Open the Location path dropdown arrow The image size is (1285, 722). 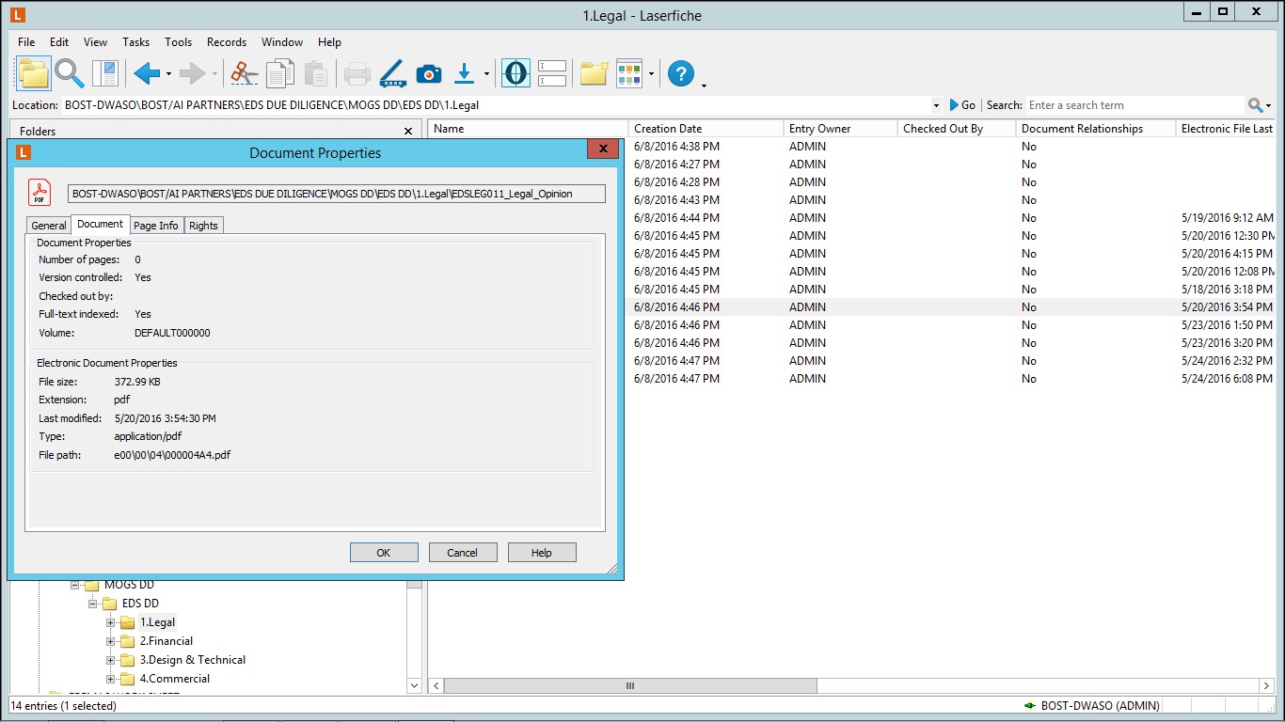coord(936,105)
